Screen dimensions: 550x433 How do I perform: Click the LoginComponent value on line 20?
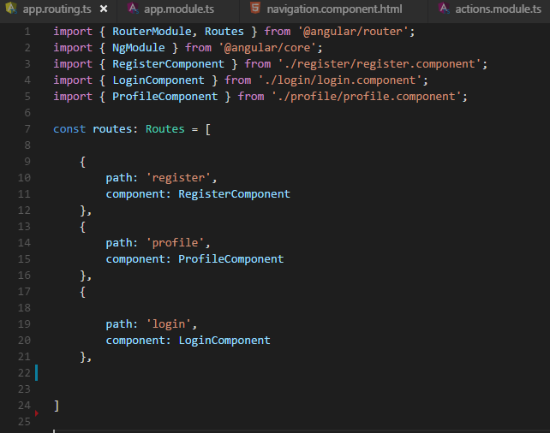click(x=224, y=341)
